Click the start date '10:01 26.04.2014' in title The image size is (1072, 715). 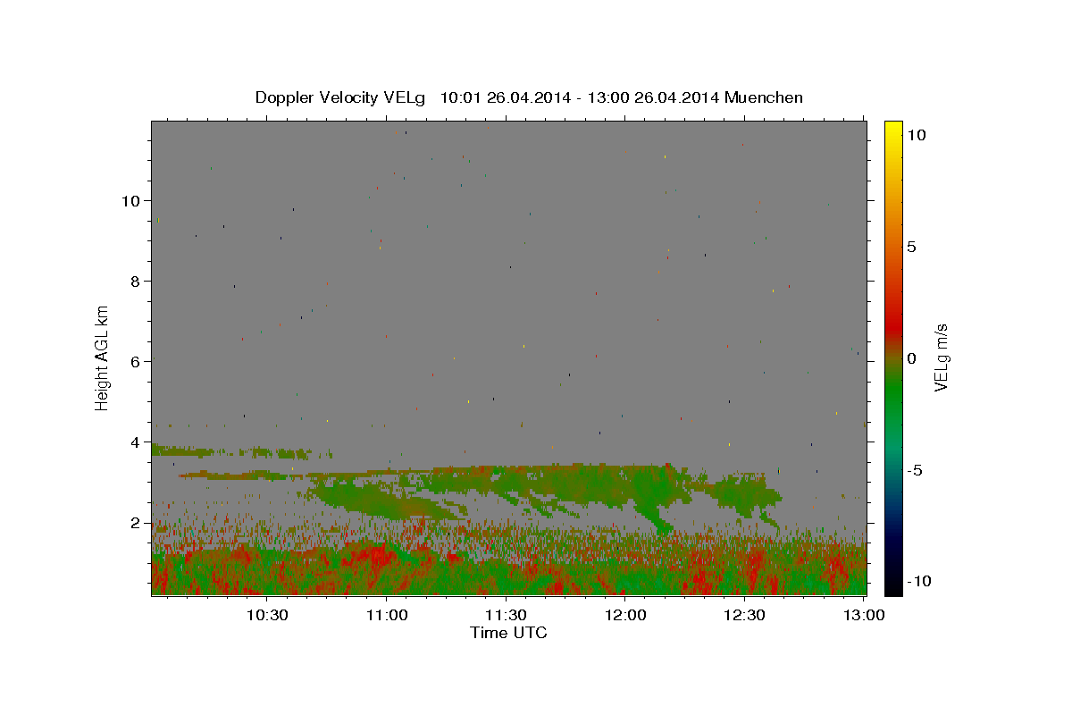[x=506, y=97]
